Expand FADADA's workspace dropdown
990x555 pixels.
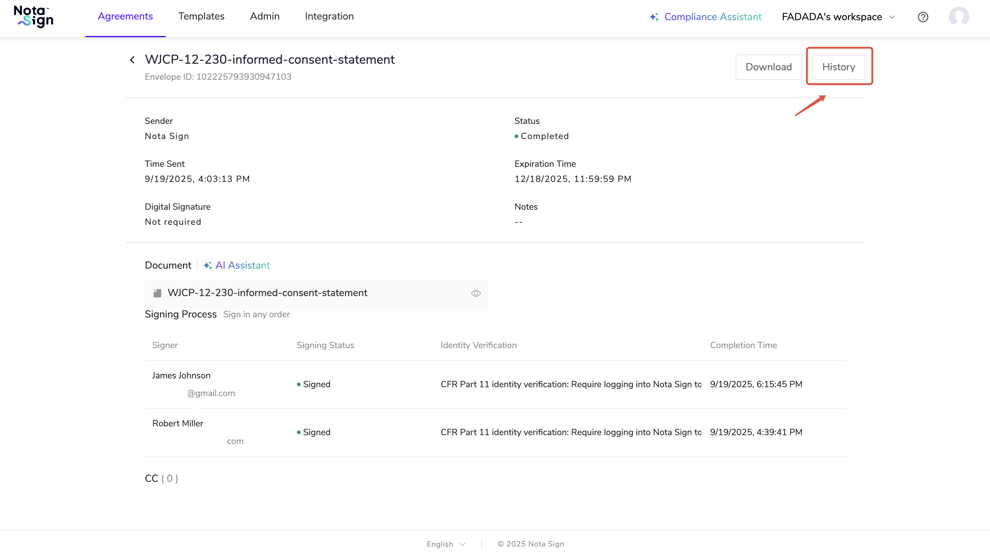coord(832,17)
